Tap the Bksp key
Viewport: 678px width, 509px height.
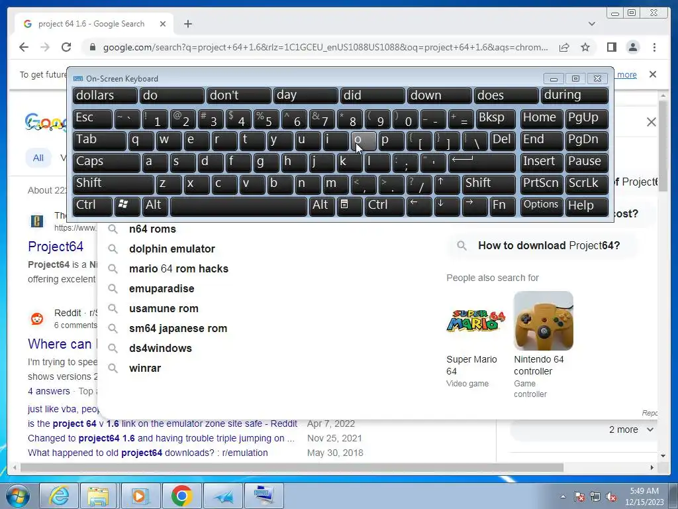point(495,119)
